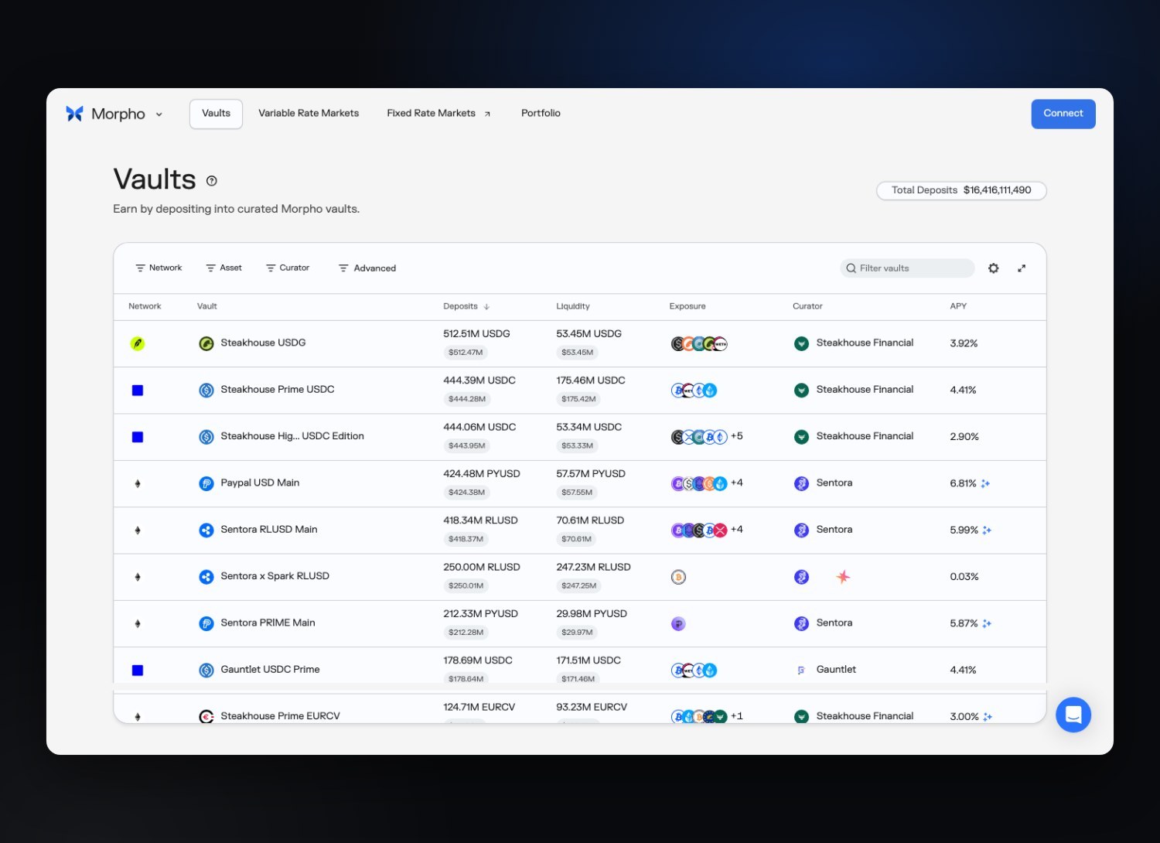Viewport: 1160px width, 843px height.
Task: Open the Sentora x Spark RLUSD vault
Action: coord(275,576)
